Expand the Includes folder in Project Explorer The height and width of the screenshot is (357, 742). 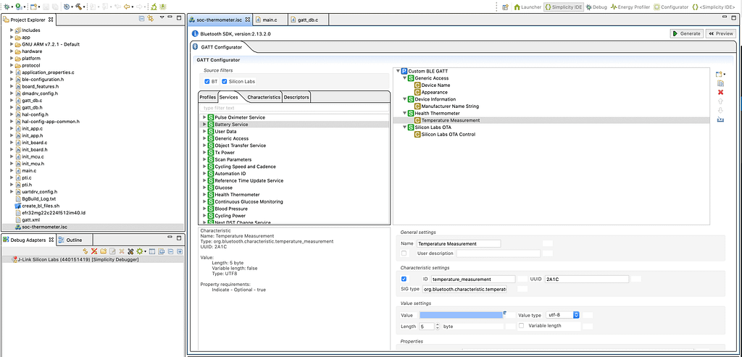pos(12,30)
